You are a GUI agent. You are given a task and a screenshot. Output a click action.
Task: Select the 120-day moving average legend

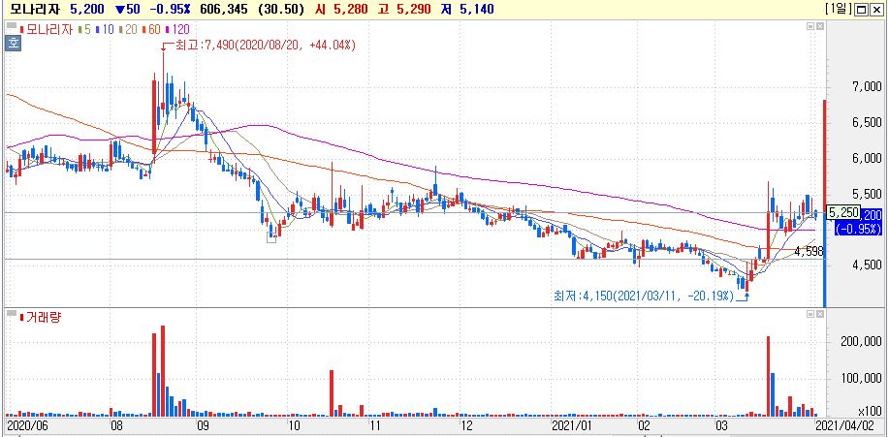177,29
